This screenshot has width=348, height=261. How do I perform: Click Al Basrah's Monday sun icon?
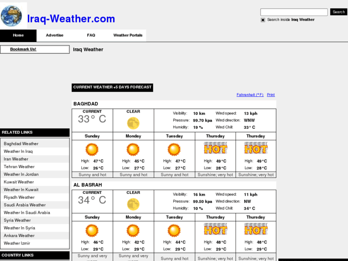coord(133,230)
